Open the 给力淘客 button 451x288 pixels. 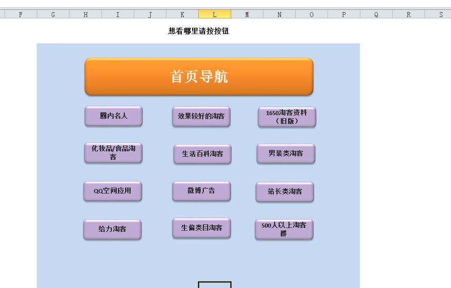[x=112, y=229]
